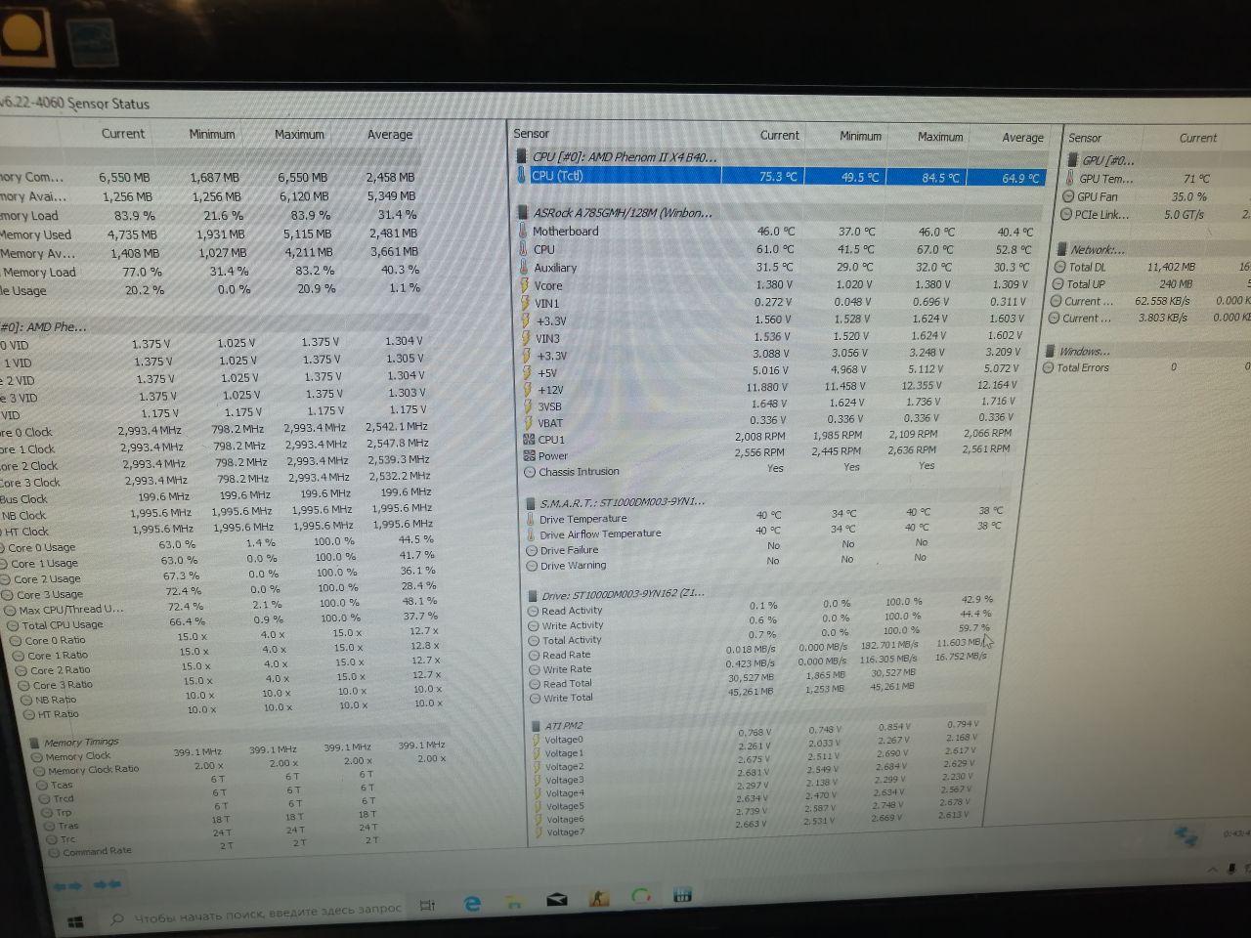Open Microsoft Edge from the taskbar
Image resolution: width=1251 pixels, height=938 pixels.
click(x=472, y=904)
